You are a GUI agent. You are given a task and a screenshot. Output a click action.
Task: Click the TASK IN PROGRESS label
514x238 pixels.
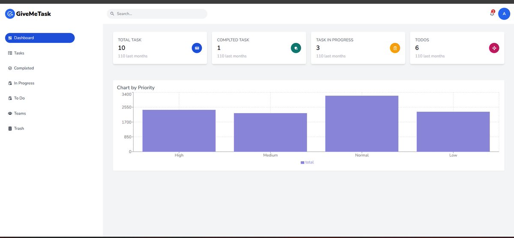[335, 40]
